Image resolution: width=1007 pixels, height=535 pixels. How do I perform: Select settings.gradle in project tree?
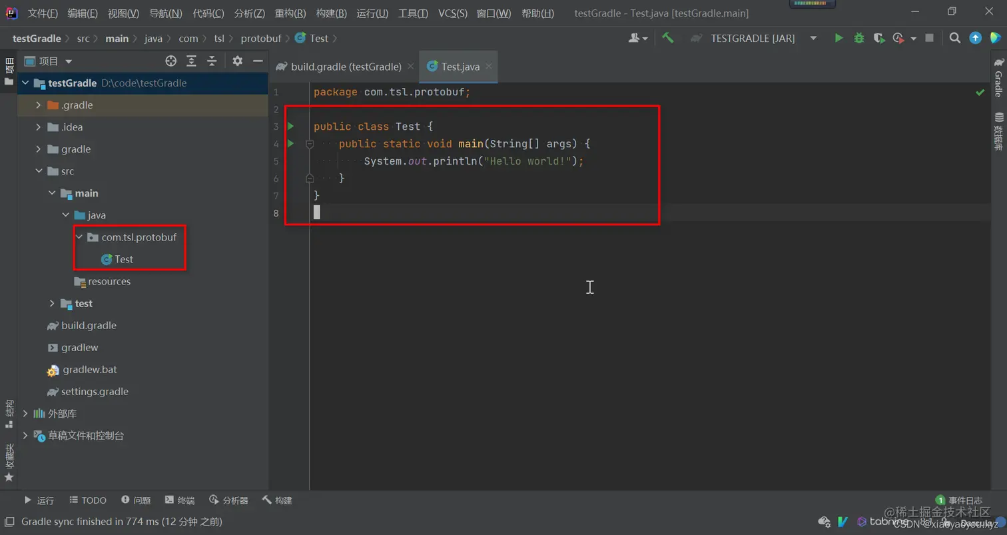coord(87,391)
